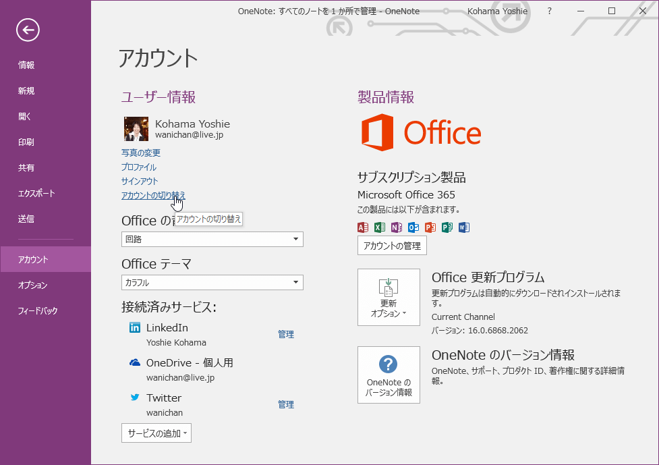Click the Kohama Yoshie profile photo
Image resolution: width=659 pixels, height=465 pixels.
pyautogui.click(x=136, y=129)
